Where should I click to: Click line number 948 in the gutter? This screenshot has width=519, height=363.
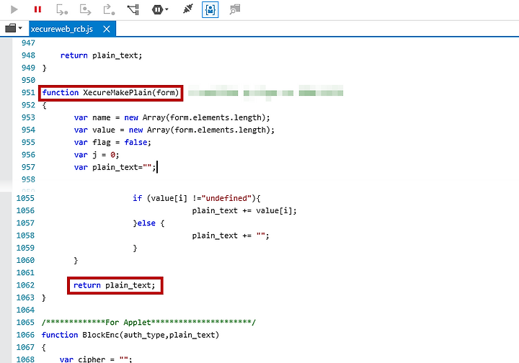28,55
